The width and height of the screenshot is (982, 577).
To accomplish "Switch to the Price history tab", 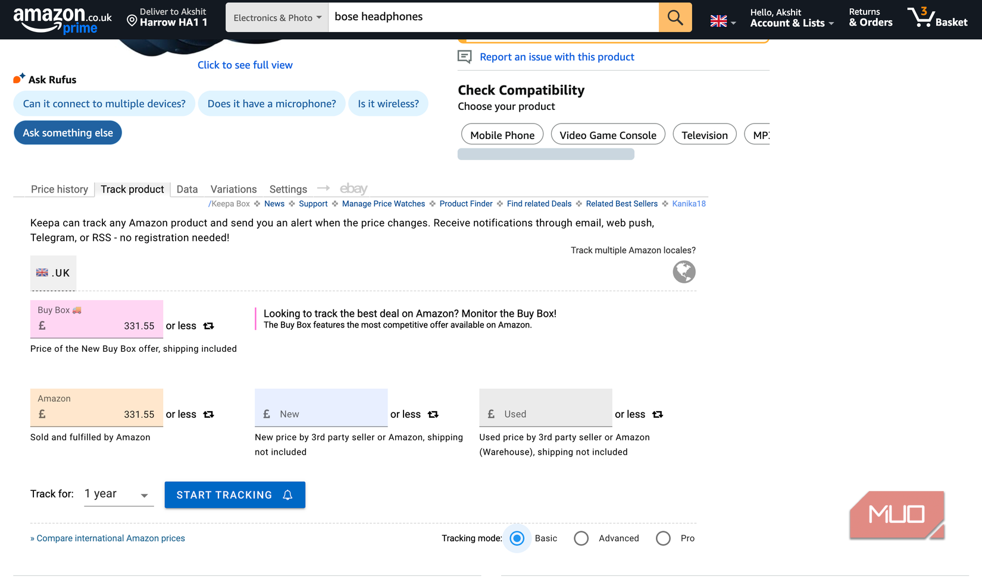I will [60, 189].
